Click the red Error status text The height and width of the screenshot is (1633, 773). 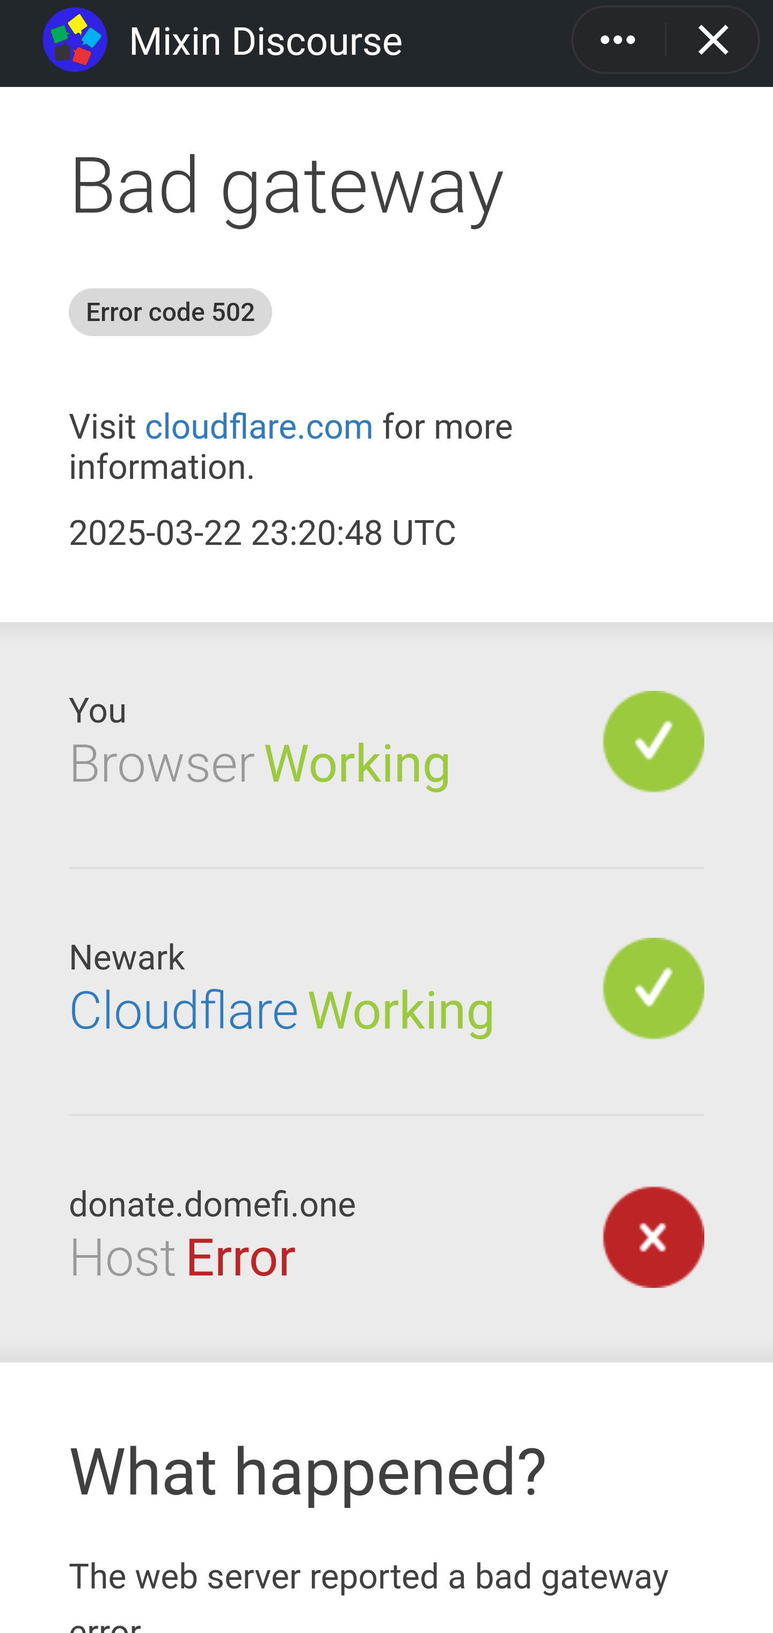point(240,1258)
